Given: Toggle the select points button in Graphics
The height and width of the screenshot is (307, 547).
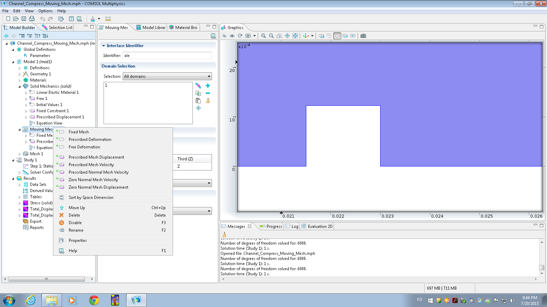Looking at the screenshot, I should 353,36.
